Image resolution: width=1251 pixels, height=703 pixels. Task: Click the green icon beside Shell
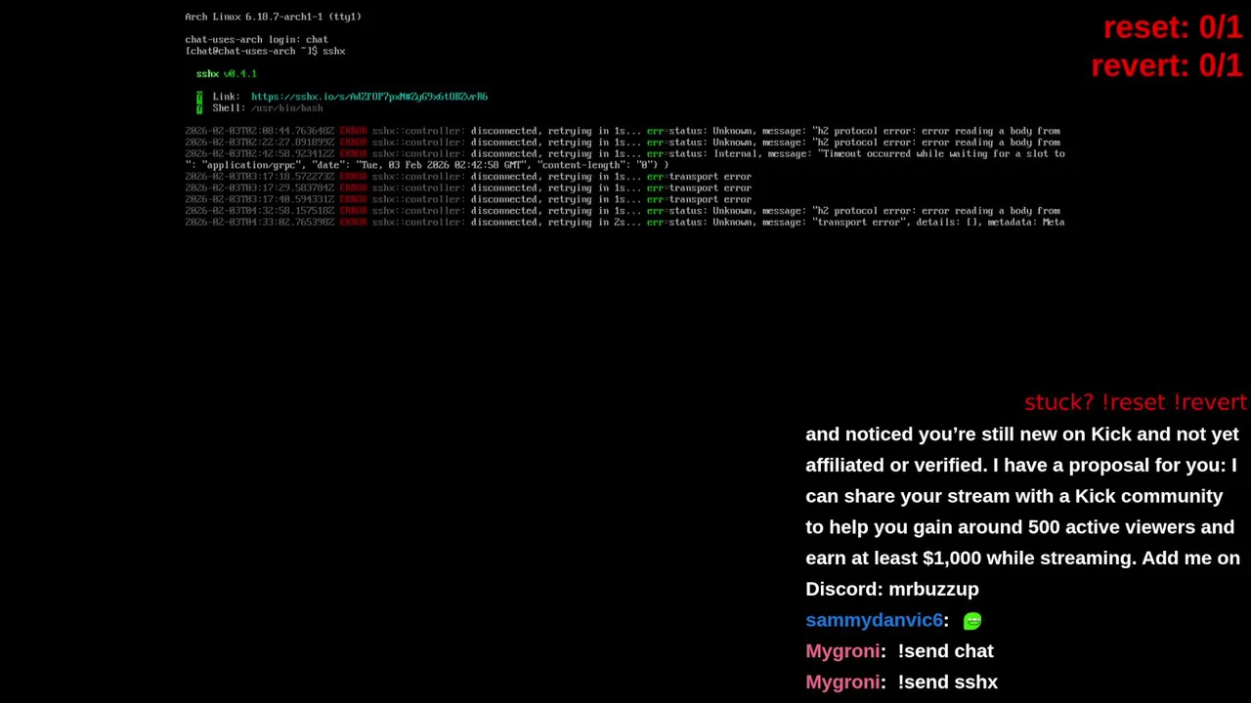(199, 107)
